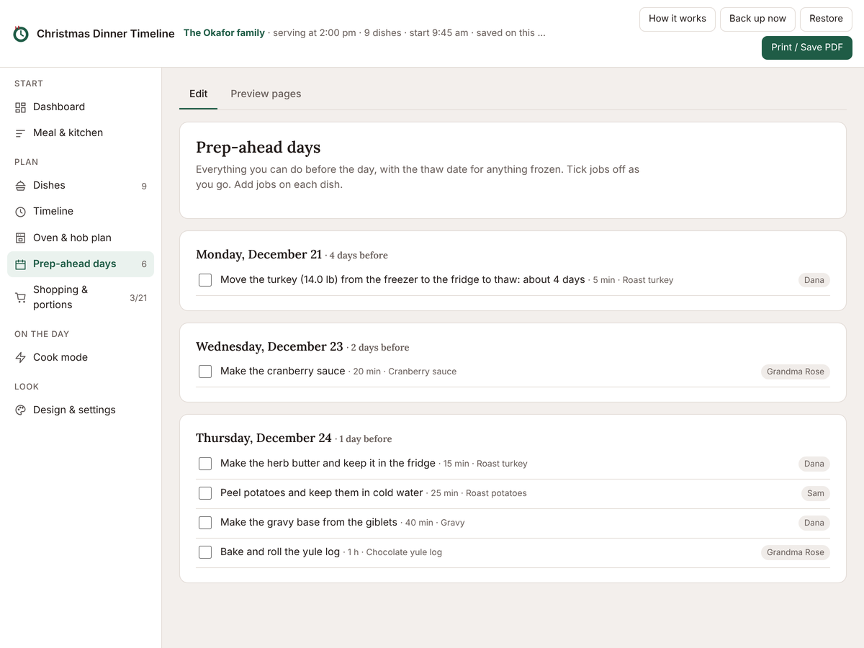The width and height of the screenshot is (864, 648).
Task: Click the Cook mode lightning icon
Action: pos(20,358)
